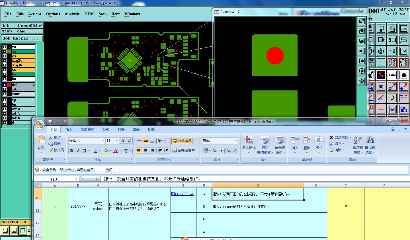Switch to Excel 插入 tab

69,129
